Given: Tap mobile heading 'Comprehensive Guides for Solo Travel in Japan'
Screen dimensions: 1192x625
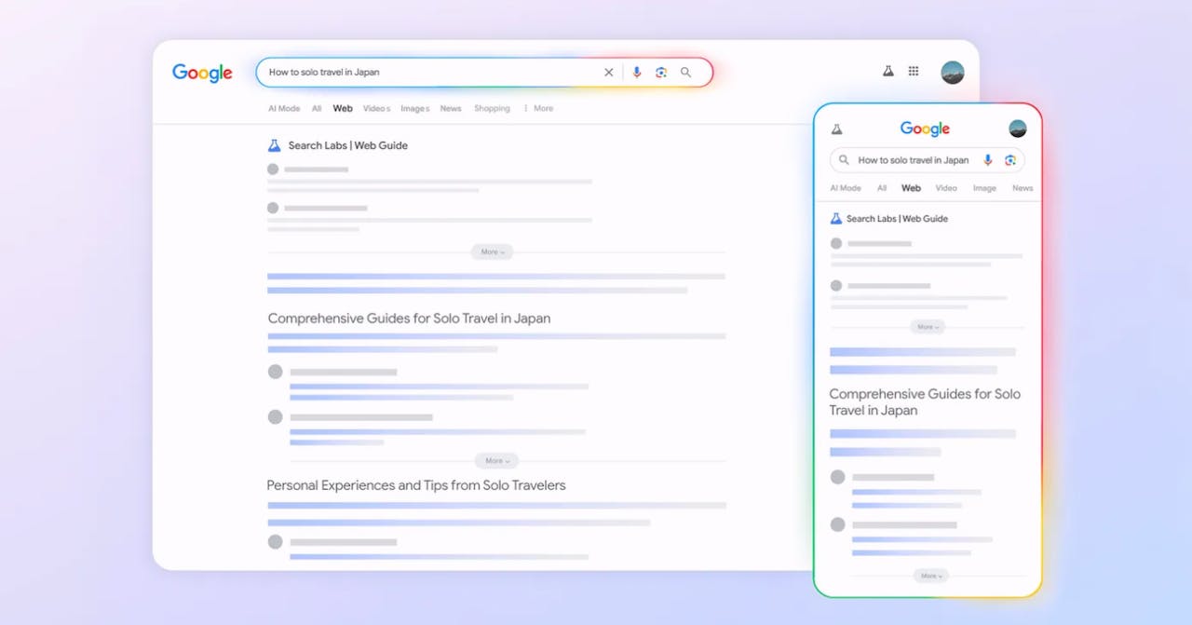Looking at the screenshot, I should pos(925,402).
